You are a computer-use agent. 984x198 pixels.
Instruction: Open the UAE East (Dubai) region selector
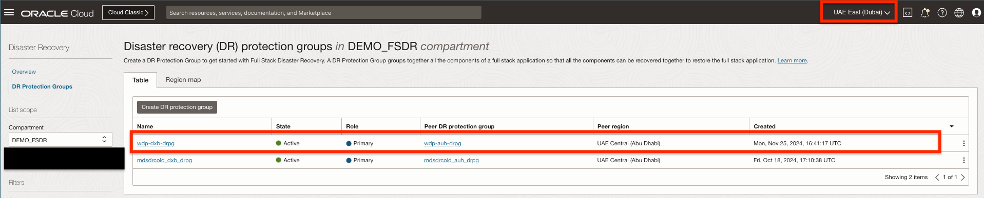(861, 12)
